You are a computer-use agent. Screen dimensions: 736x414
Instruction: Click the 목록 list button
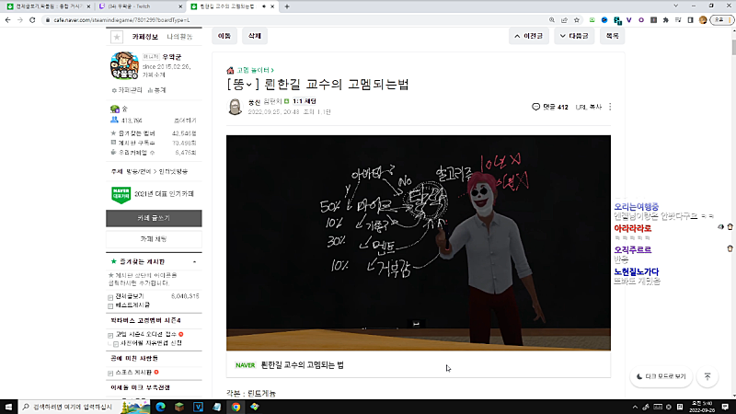[x=612, y=36]
